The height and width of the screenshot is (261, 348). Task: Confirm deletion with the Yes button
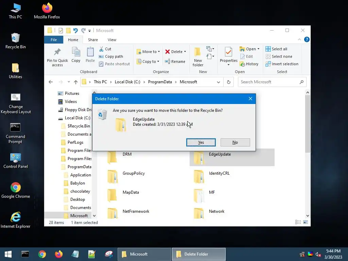[x=201, y=142]
